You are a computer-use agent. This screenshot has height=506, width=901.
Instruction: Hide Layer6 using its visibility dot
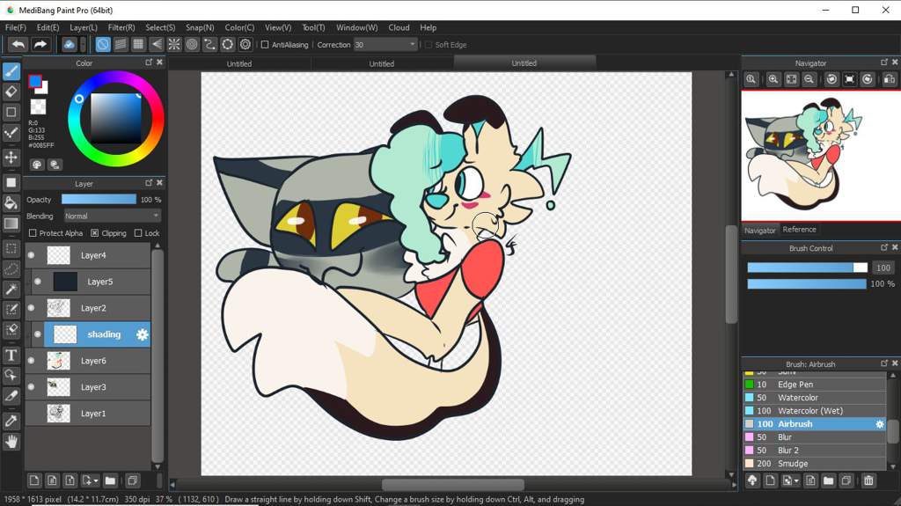[x=32, y=361]
